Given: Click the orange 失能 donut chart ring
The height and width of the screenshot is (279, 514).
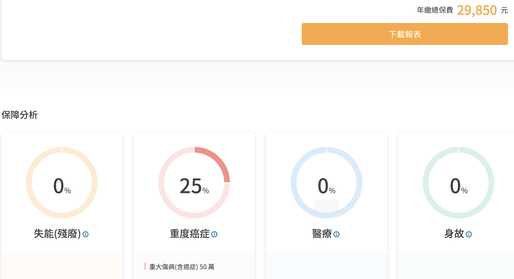Looking at the screenshot, I should point(29,183).
